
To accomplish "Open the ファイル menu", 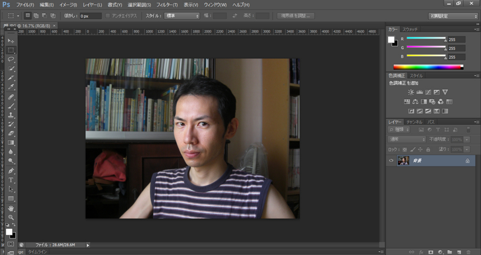I will tap(25, 5).
